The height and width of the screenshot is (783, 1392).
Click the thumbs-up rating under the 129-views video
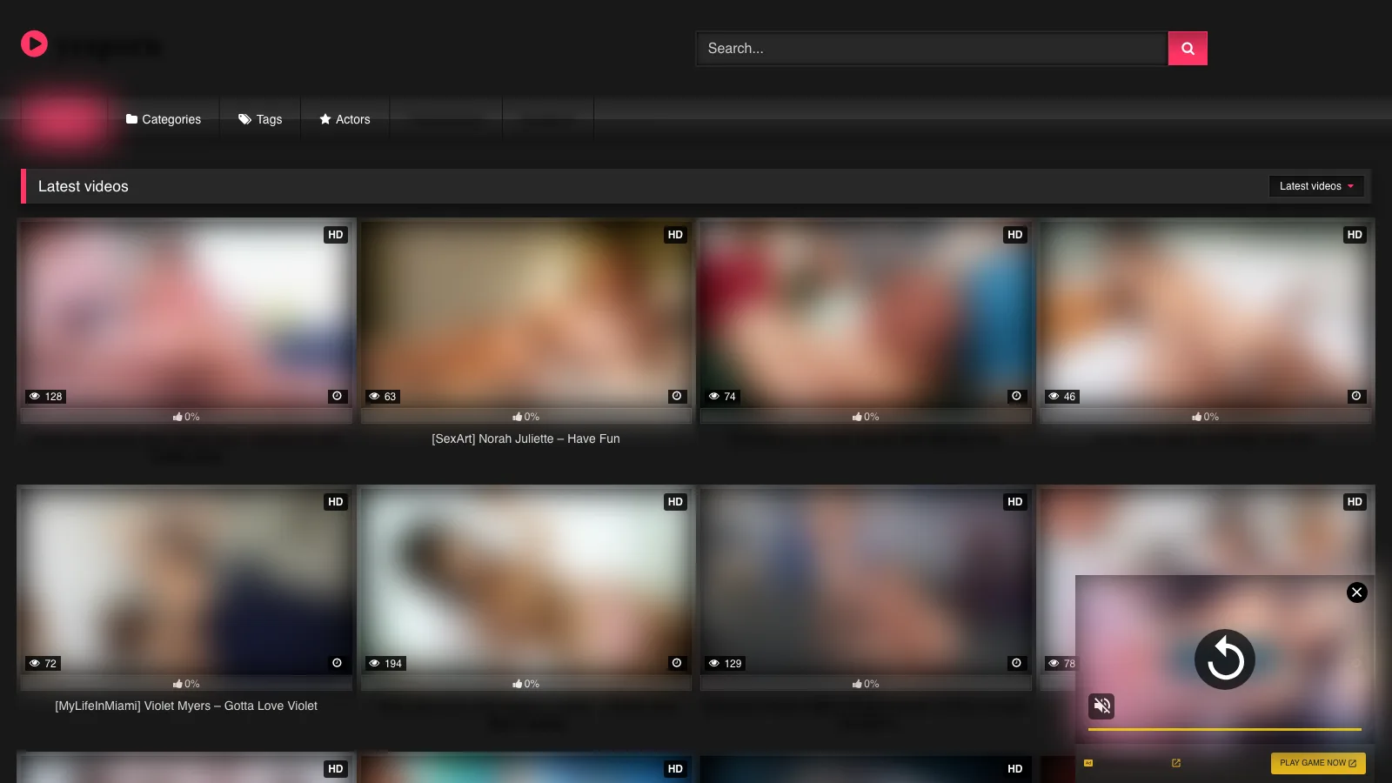pos(866,684)
